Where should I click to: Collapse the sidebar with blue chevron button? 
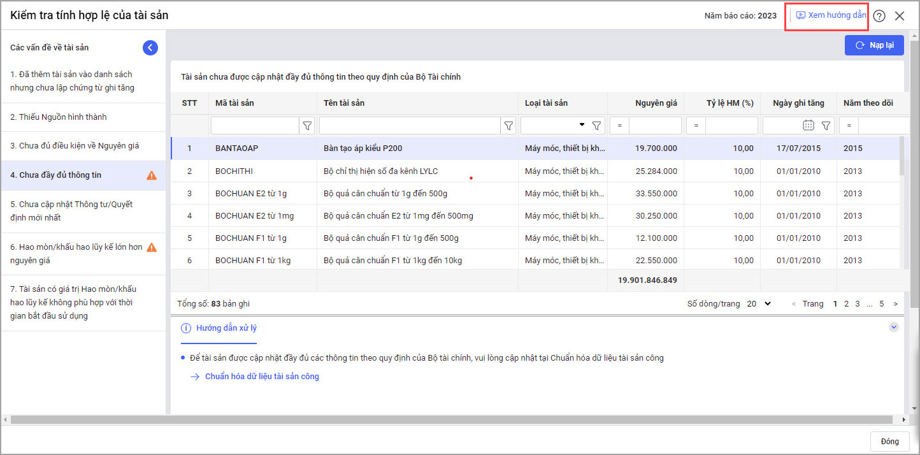(150, 47)
